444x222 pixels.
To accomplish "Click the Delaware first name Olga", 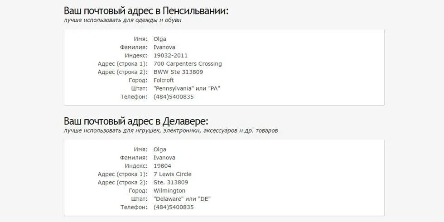I will [x=159, y=150].
